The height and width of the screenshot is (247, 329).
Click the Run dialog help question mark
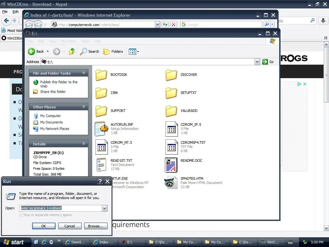[100, 181]
